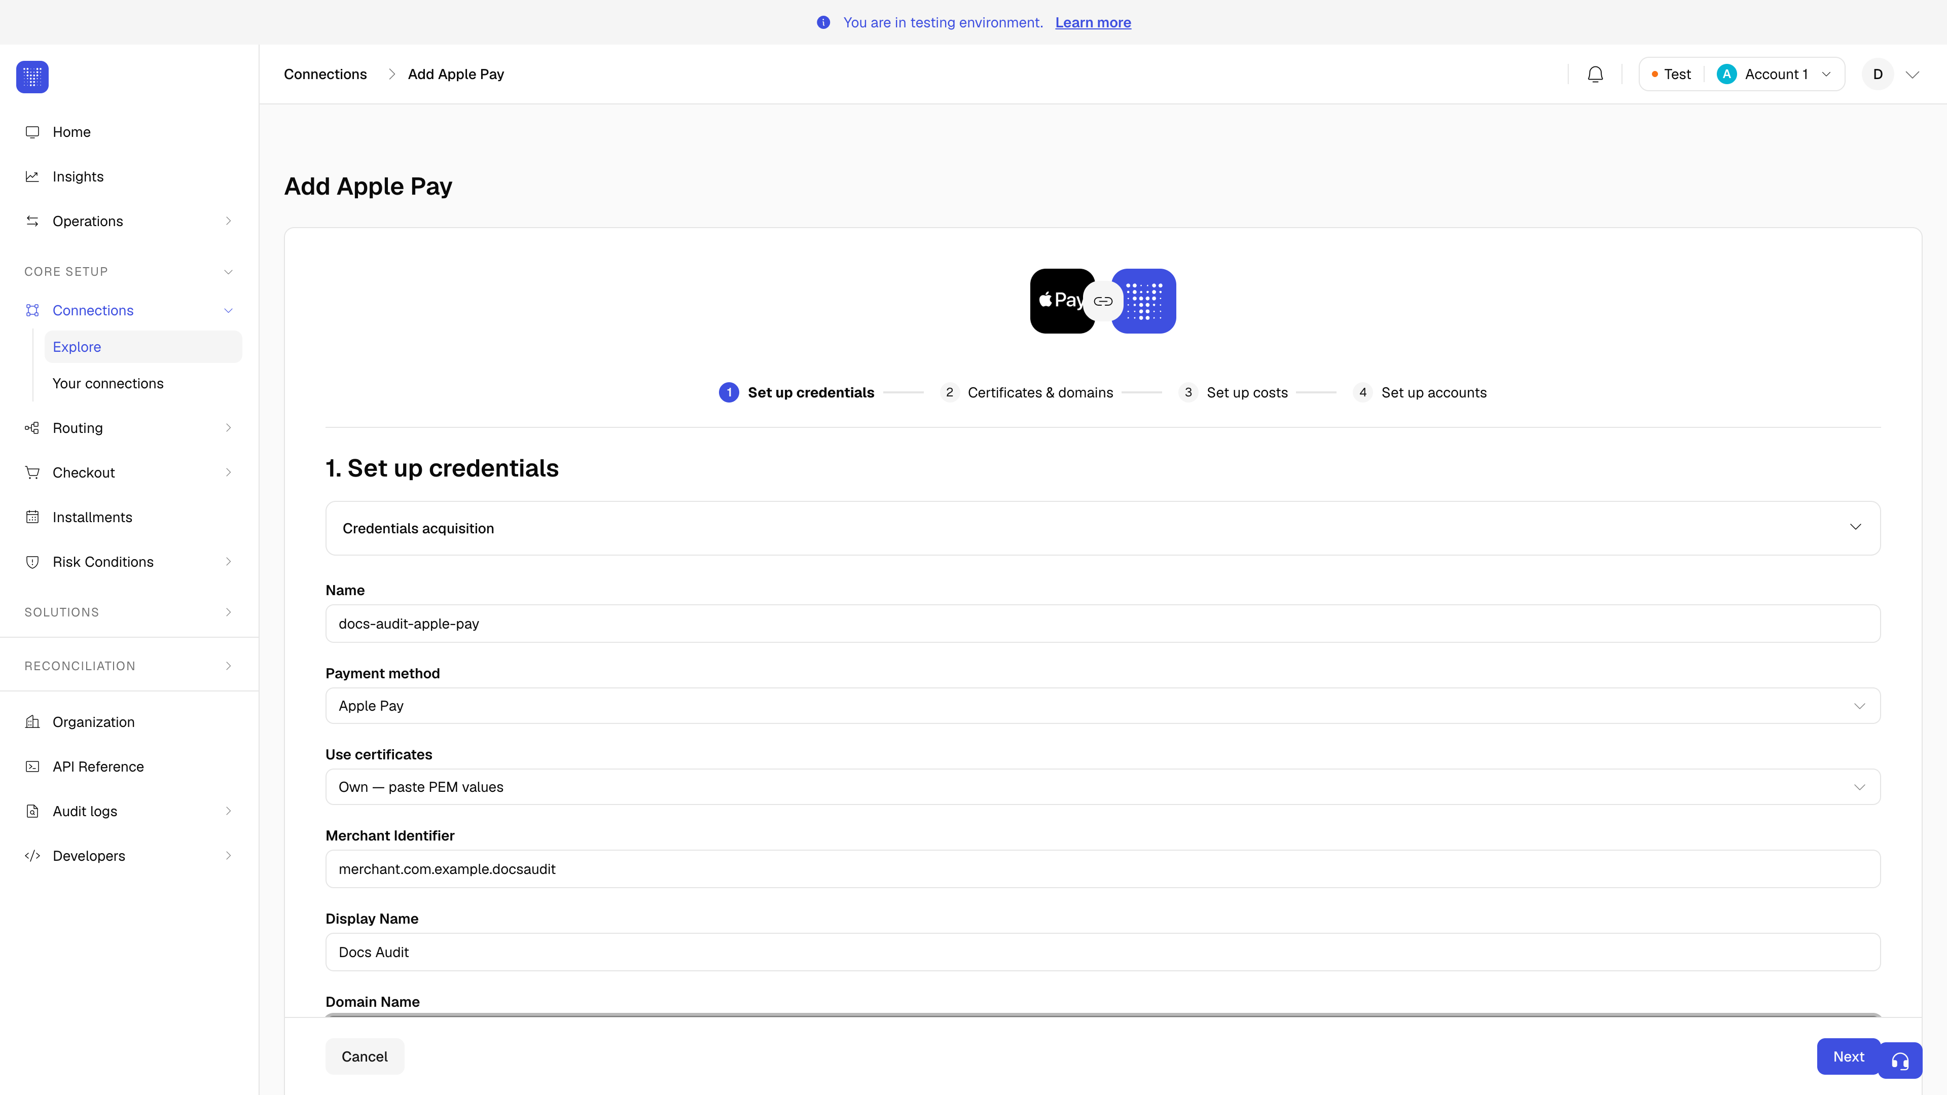Click the Apple Pay logo tile
This screenshot has width=1947, height=1095.
pyautogui.click(x=1062, y=301)
